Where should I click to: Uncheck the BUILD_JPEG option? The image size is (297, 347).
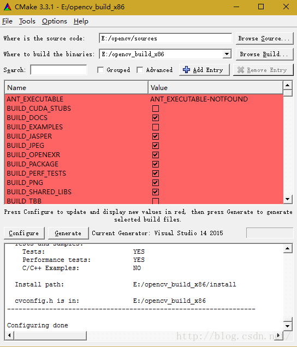tap(156, 146)
